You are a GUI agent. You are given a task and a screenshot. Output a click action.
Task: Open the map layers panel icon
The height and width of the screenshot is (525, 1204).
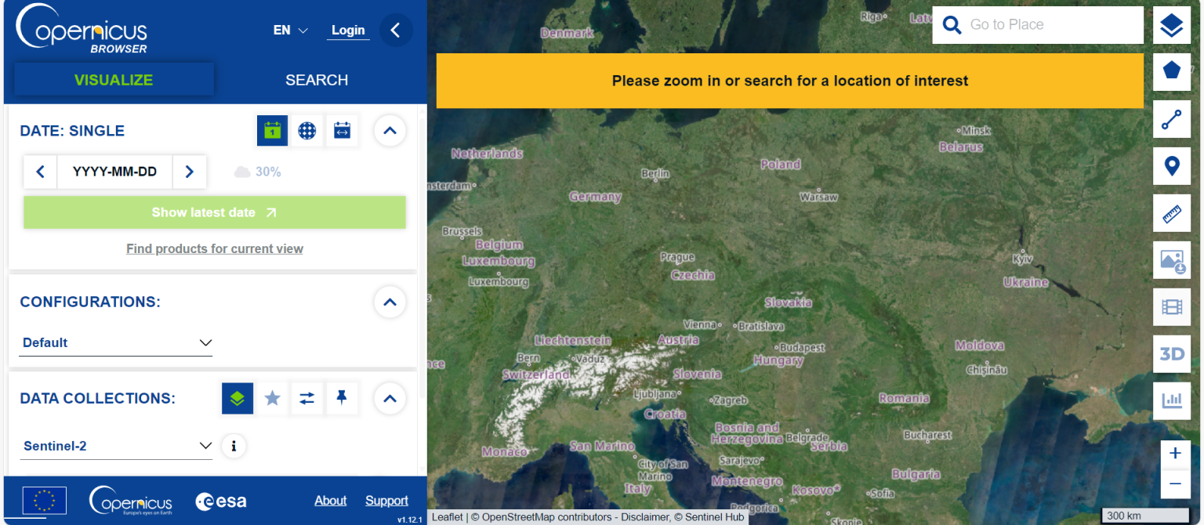1171,25
